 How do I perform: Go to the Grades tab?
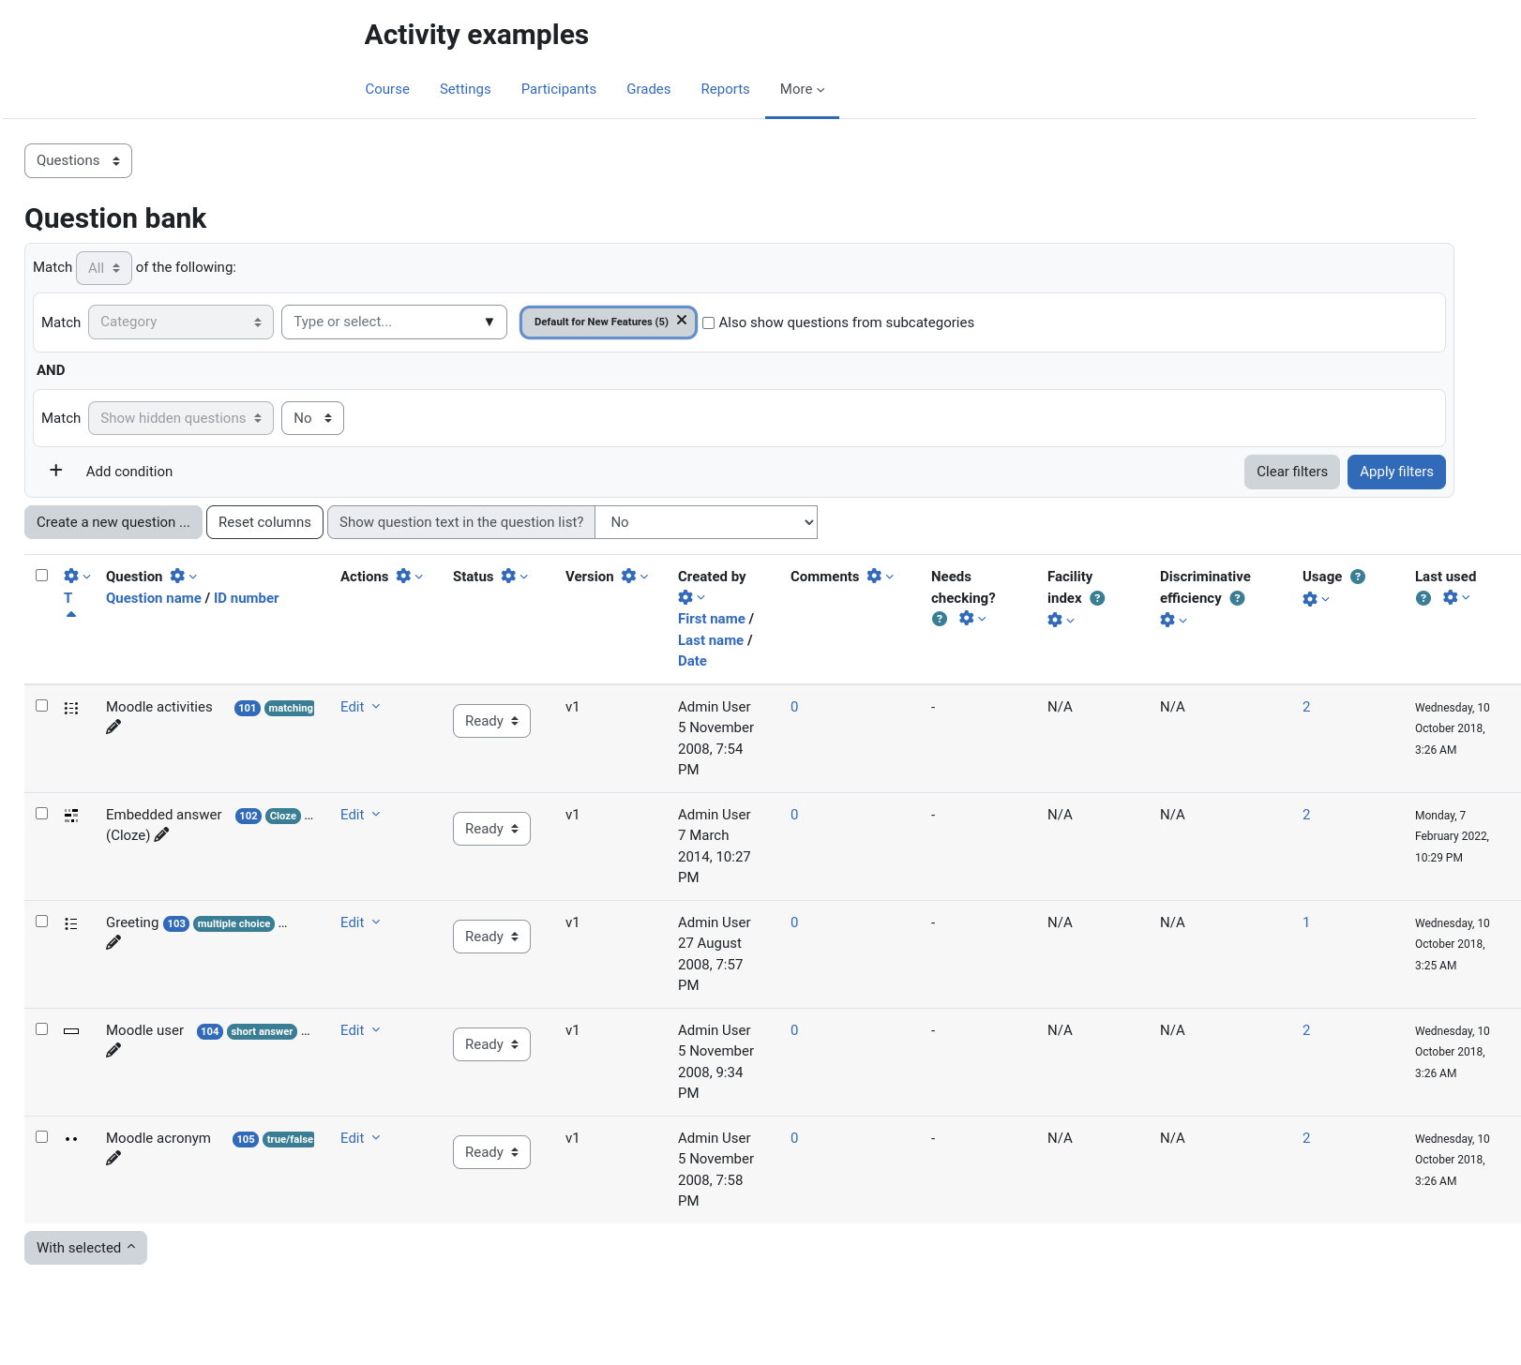tap(649, 89)
